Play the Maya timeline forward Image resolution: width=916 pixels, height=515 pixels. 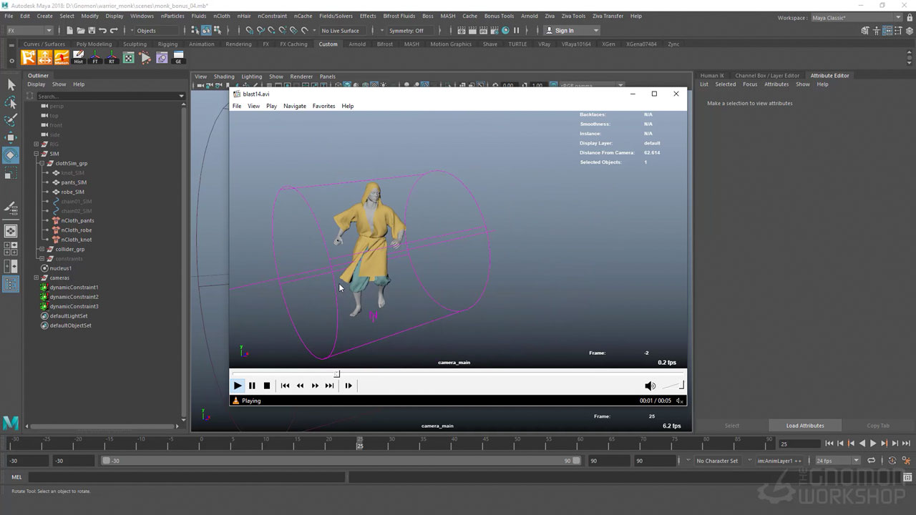872,443
